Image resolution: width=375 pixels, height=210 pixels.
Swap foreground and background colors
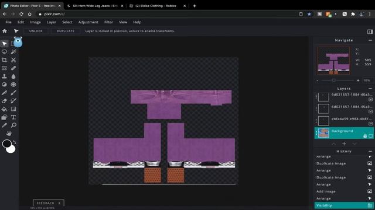click(x=14, y=142)
